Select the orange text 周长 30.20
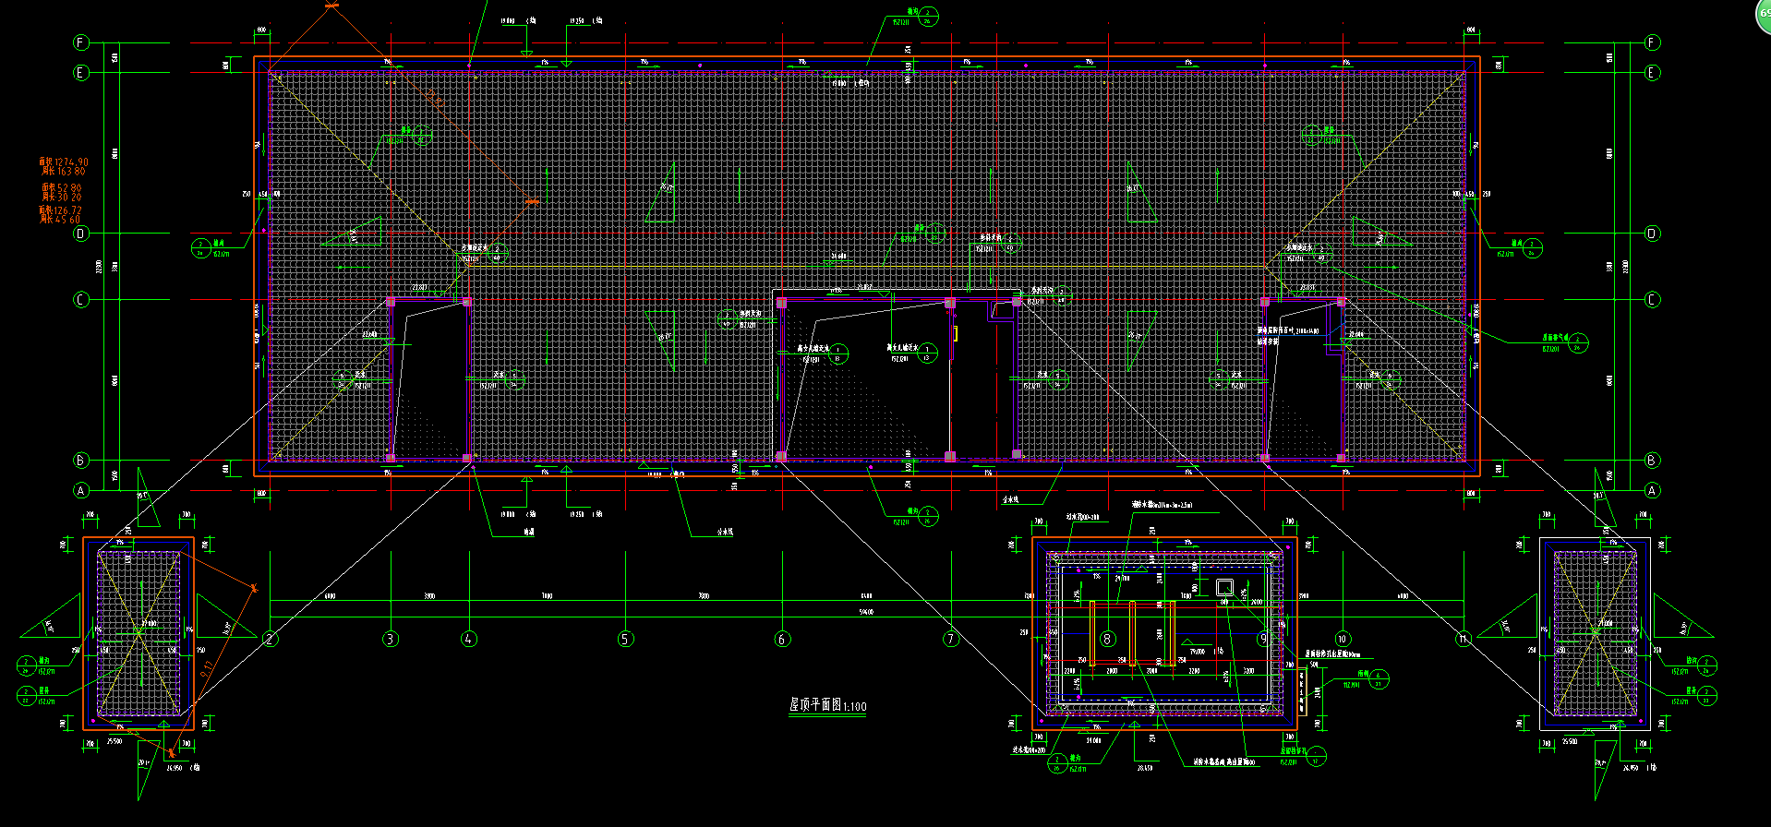 click(61, 197)
